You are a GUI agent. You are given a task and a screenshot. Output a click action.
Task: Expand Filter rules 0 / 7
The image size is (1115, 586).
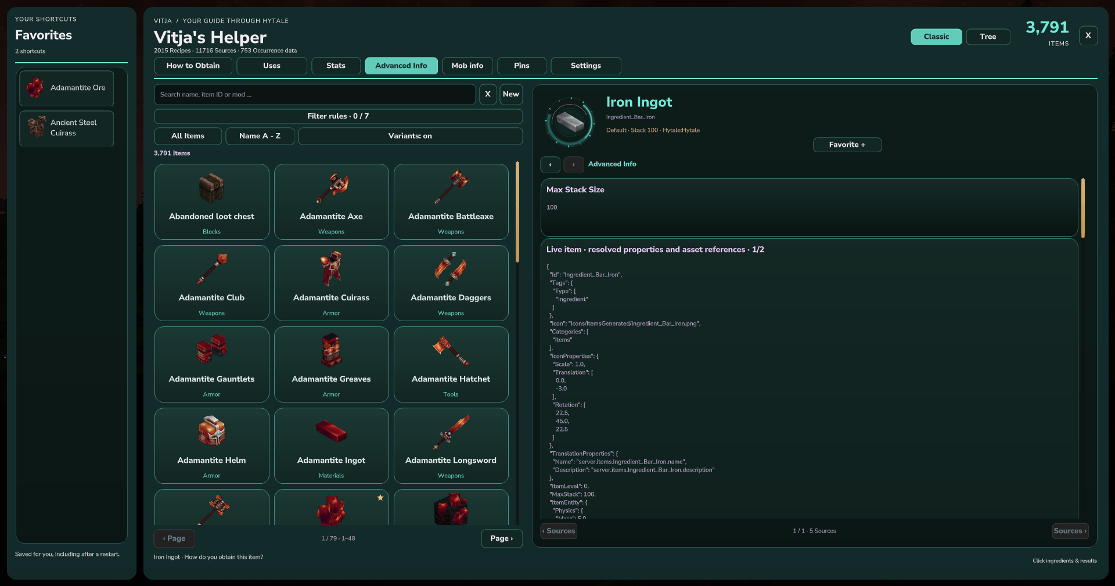[338, 116]
